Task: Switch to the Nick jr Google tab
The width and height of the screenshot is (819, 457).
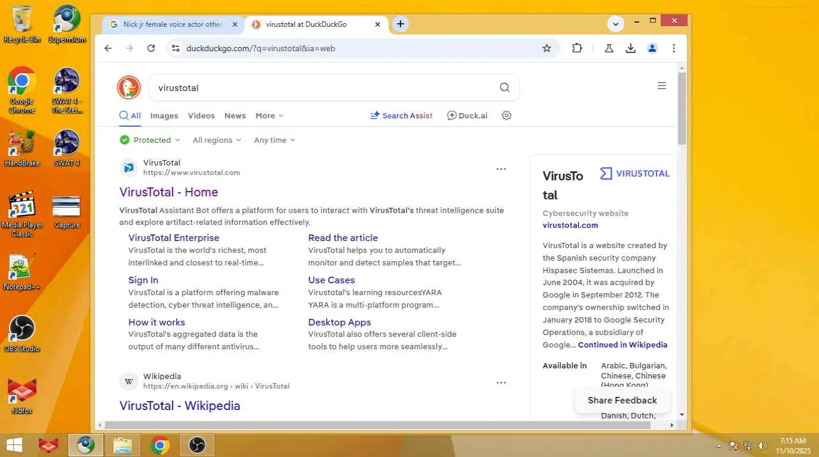Action: pyautogui.click(x=173, y=24)
